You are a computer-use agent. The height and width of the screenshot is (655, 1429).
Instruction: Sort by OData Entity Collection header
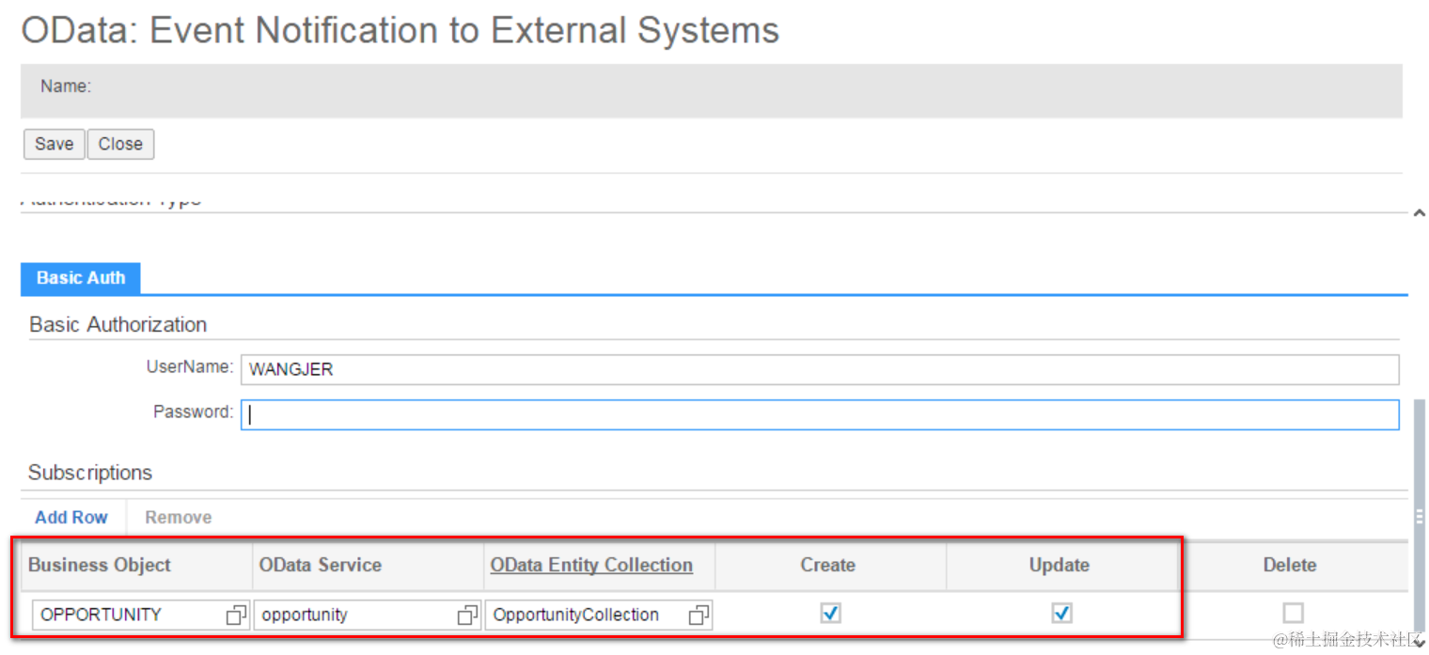[x=591, y=565]
